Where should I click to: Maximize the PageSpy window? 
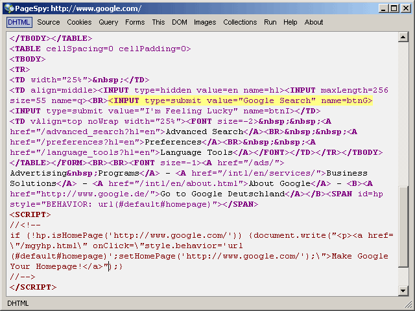pos(394,8)
